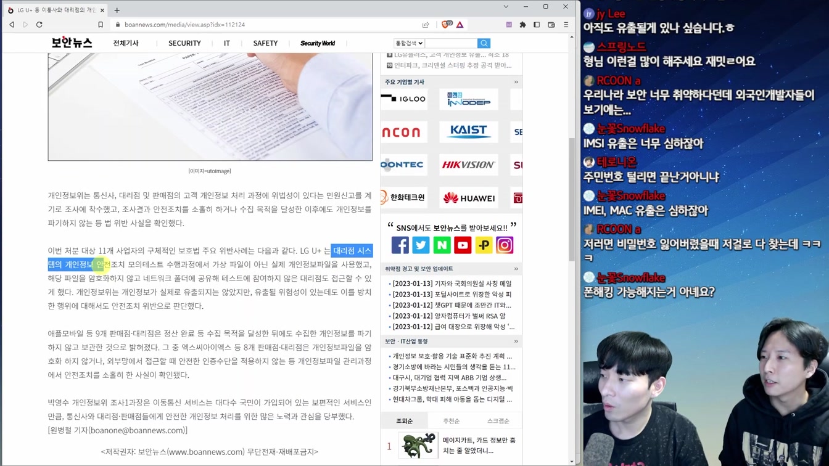This screenshot has height=466, width=829.
Task: Open the Instagram icon
Action: click(505, 245)
